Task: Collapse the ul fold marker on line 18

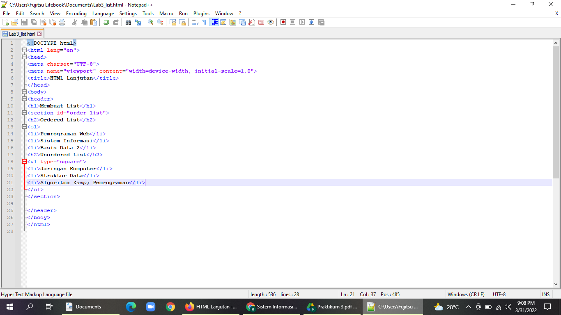Action: click(x=24, y=162)
